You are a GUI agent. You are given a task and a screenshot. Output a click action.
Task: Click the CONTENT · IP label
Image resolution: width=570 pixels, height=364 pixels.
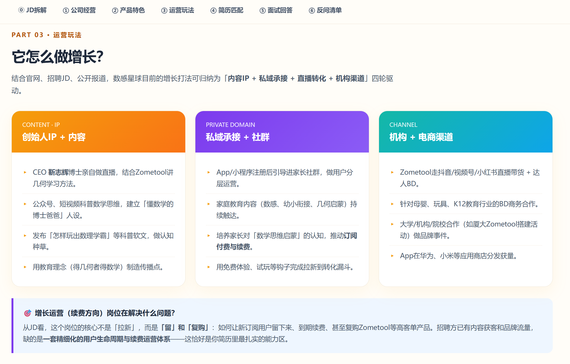[41, 125]
